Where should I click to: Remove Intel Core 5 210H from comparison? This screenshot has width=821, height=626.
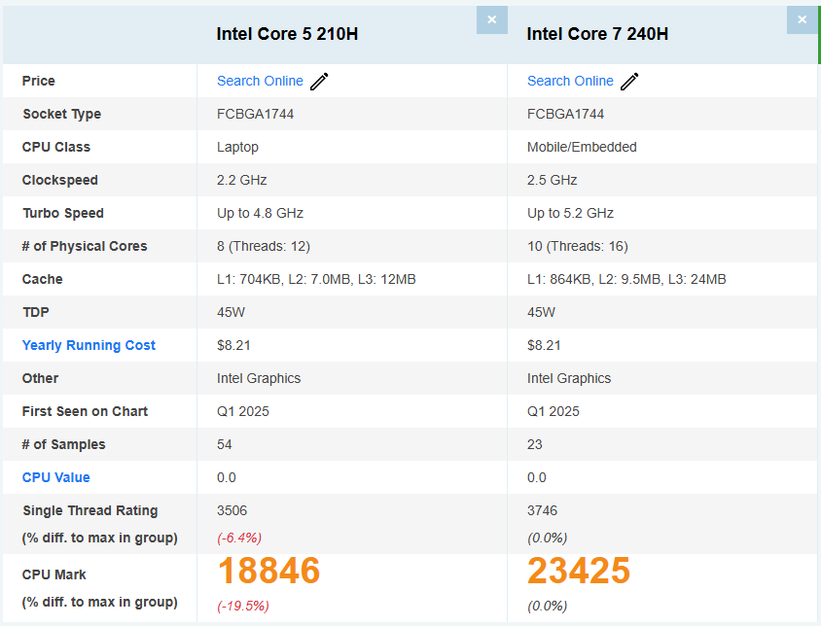pyautogui.click(x=491, y=19)
